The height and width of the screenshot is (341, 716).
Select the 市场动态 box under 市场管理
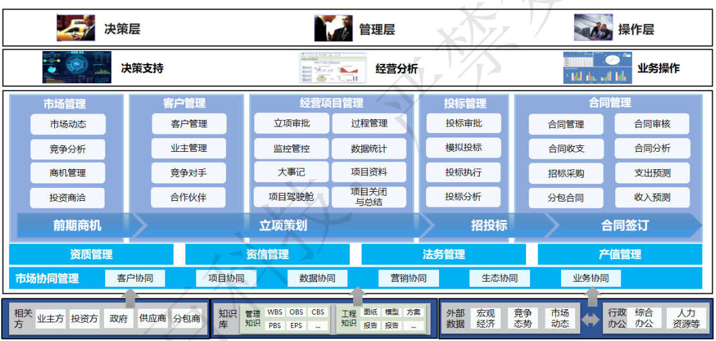point(68,124)
